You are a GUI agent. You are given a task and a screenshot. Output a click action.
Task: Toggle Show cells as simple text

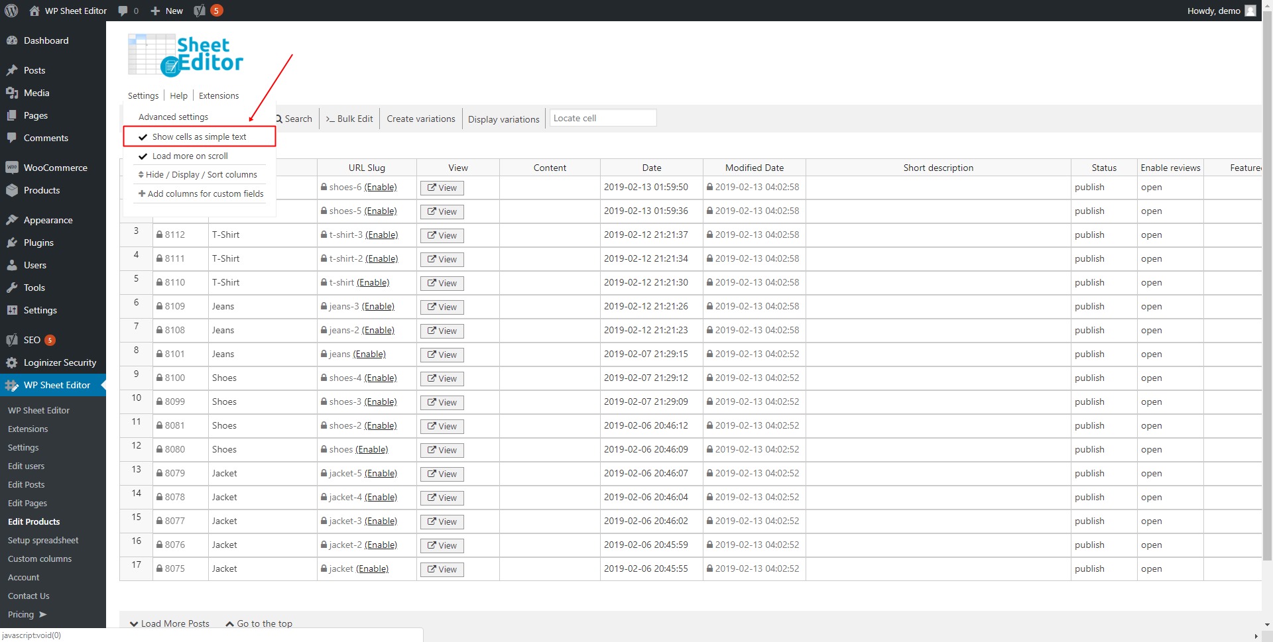point(199,136)
